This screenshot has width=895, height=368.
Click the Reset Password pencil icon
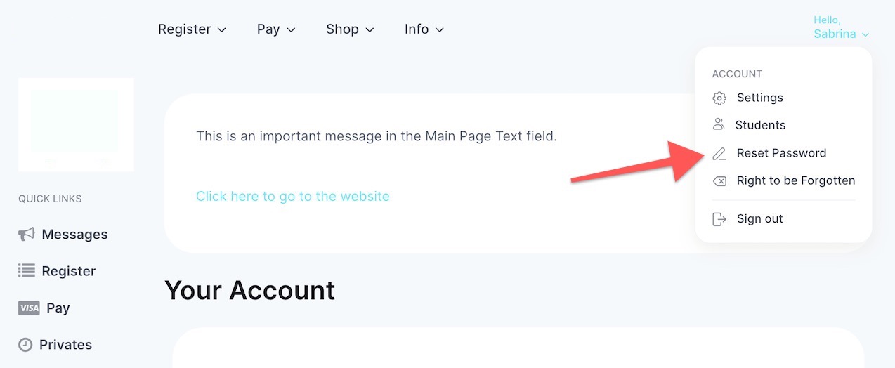tap(719, 154)
